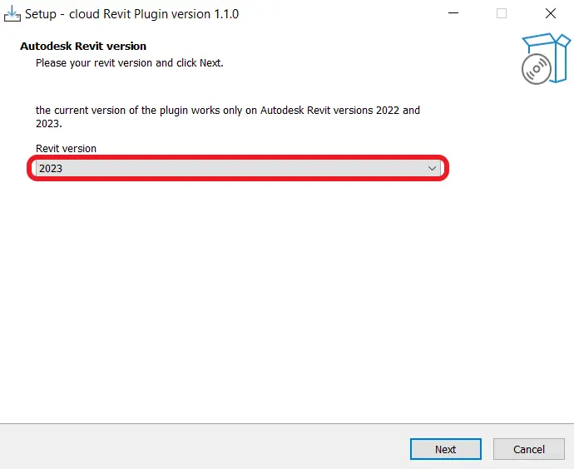
Task: Abort installation with the Cancel button
Action: click(528, 449)
